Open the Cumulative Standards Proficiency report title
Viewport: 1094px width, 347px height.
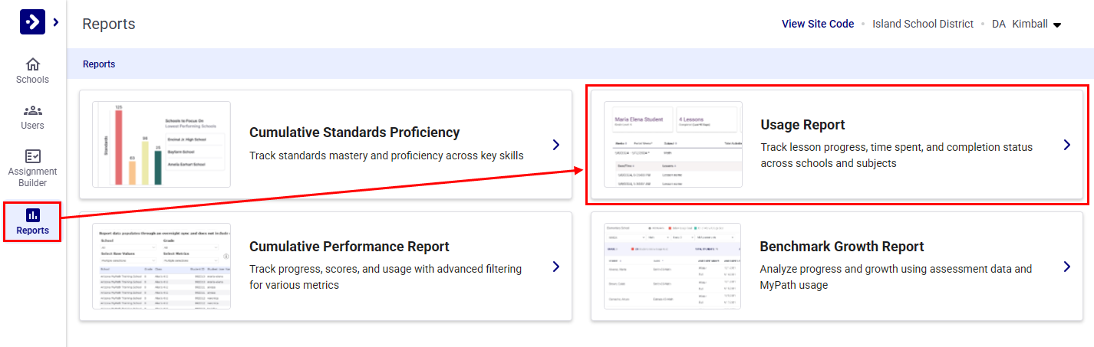(x=354, y=133)
